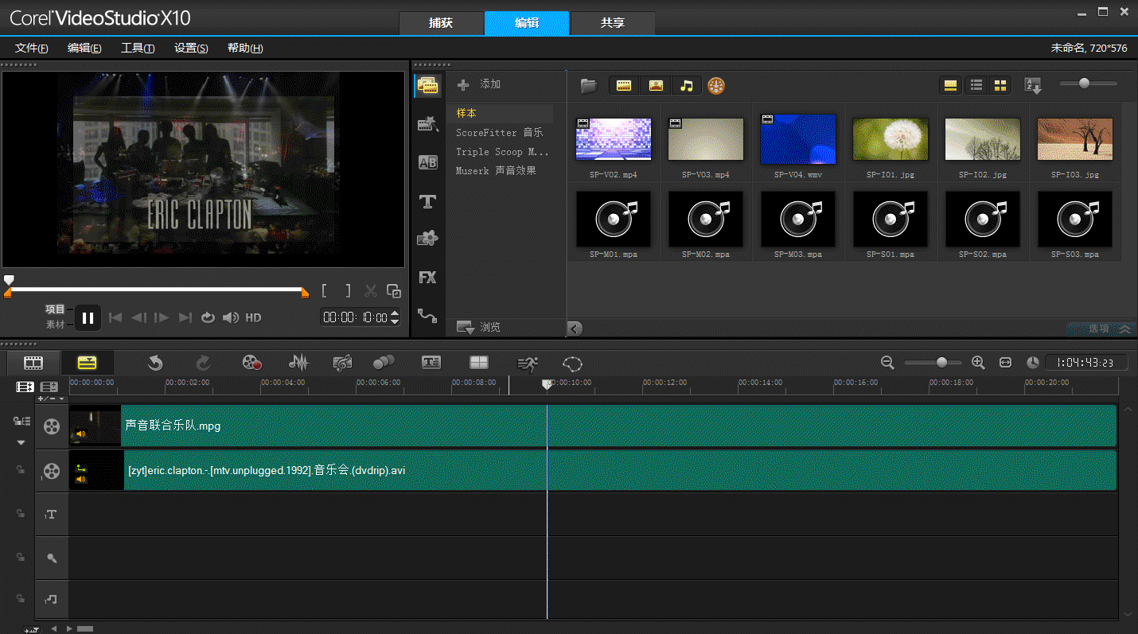Switch library to thumbnail view
The width and height of the screenshot is (1138, 634).
coord(1000,85)
